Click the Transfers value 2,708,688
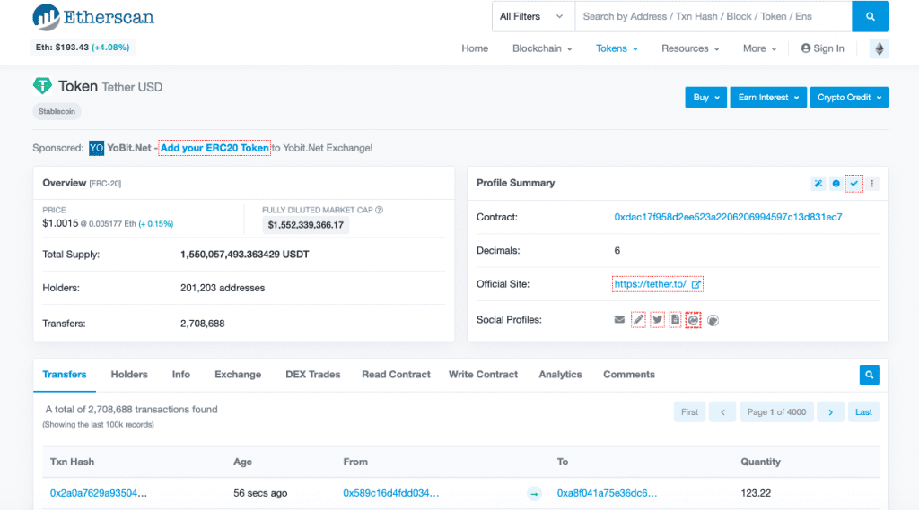Screen dimensions: 919x510 click(202, 324)
